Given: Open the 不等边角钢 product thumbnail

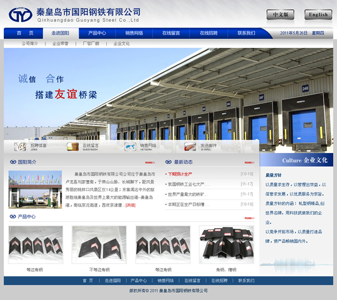Looking at the screenshot, I should (x=99, y=245).
